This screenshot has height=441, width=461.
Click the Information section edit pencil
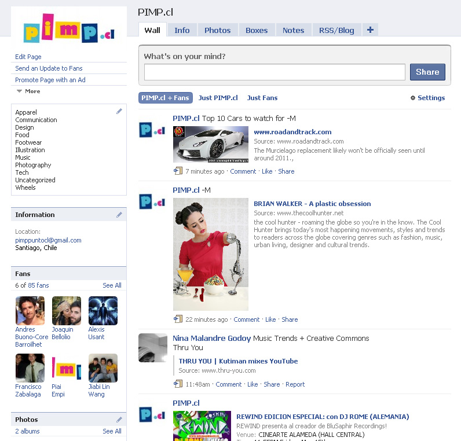pos(119,215)
